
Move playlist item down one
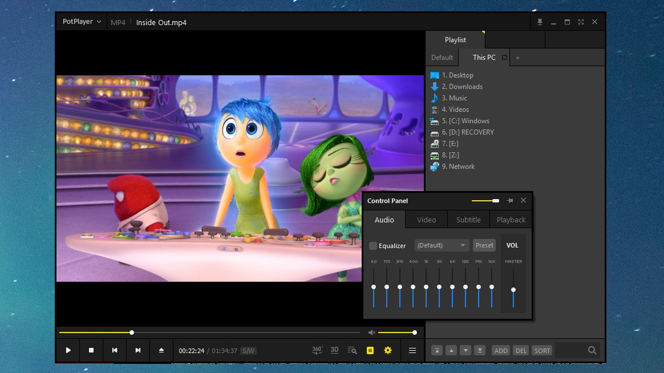(x=465, y=351)
